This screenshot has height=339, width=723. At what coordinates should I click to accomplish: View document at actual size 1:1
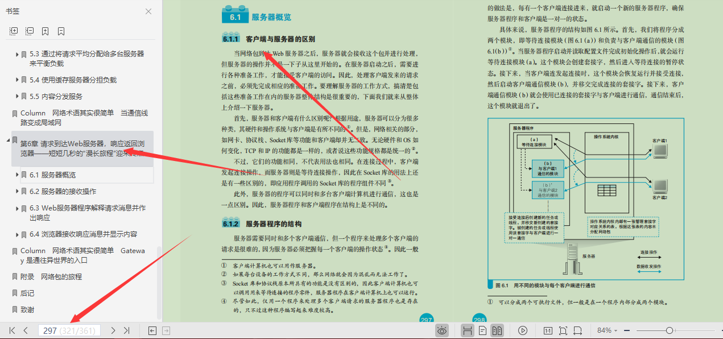(548, 330)
